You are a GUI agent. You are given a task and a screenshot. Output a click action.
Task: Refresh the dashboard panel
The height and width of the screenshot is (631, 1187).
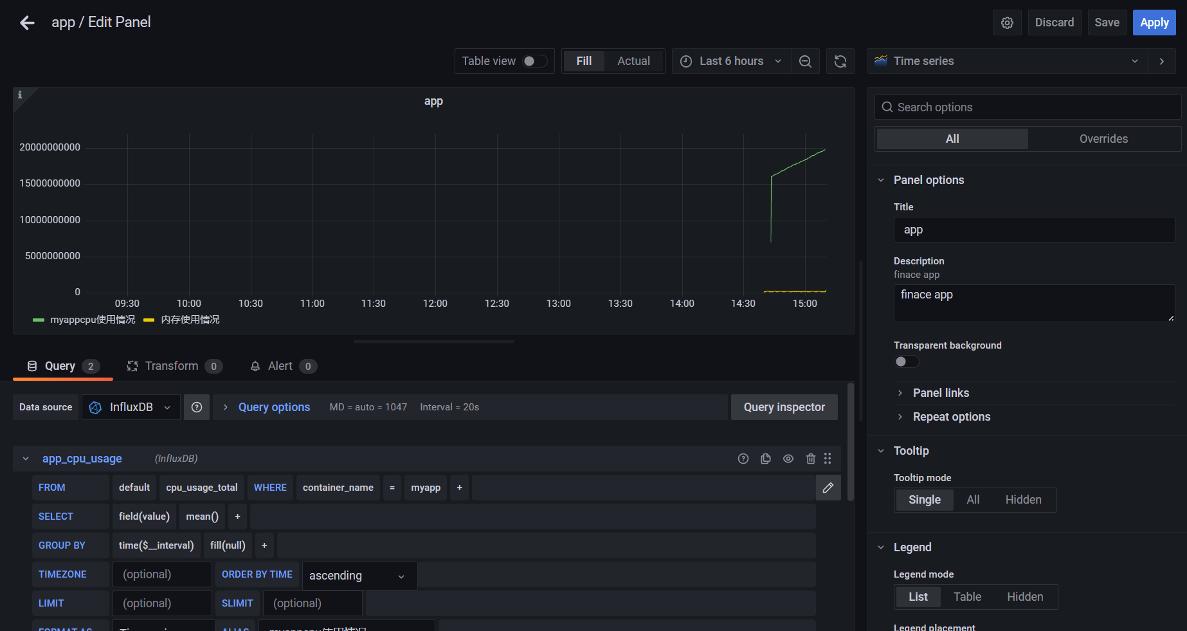coord(840,61)
